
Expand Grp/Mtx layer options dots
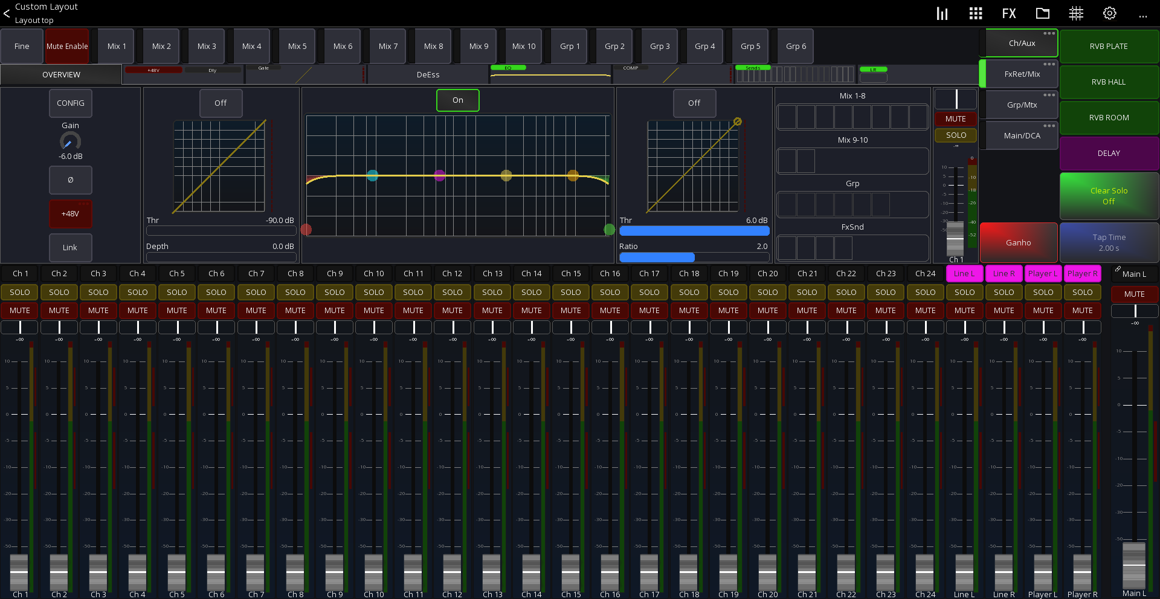pos(1049,95)
